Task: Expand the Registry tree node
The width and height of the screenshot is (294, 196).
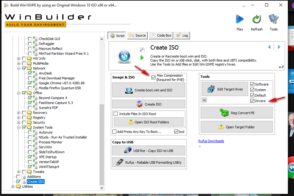Action: coord(18,118)
